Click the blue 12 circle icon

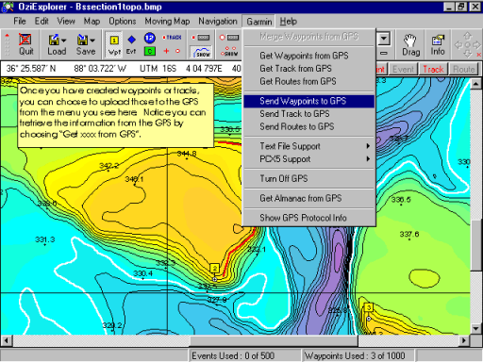point(150,38)
